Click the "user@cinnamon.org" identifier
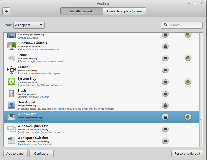The image size is (207, 160). [27, 106]
